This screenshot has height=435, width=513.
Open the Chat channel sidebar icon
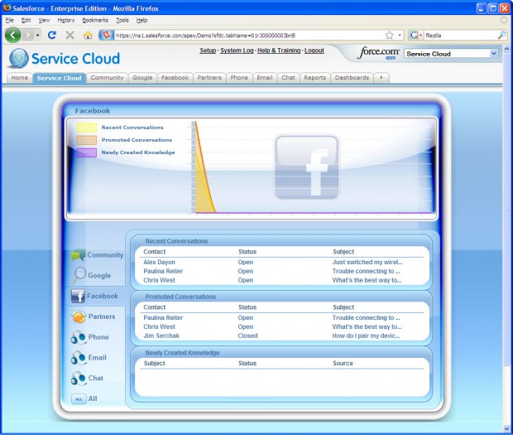(79, 378)
